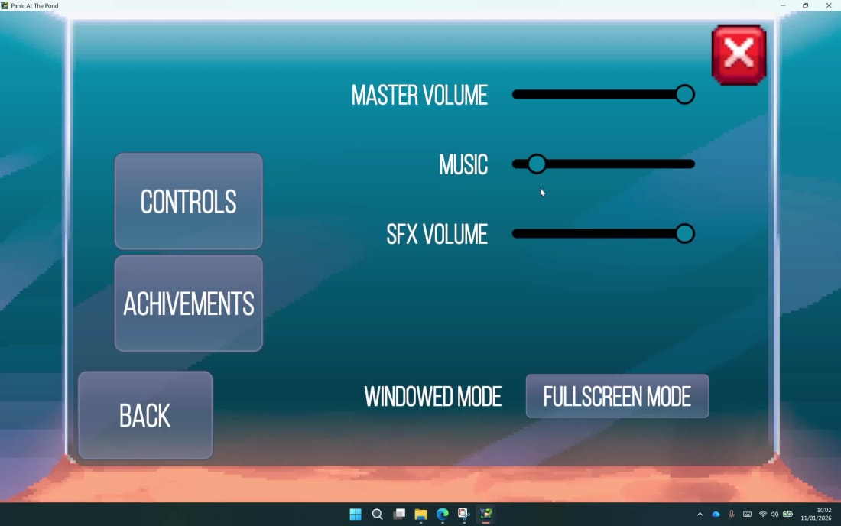Show hidden system tray icons

point(700,515)
